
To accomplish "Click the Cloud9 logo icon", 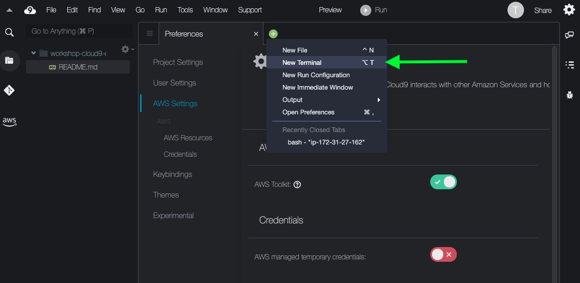I will [29, 10].
